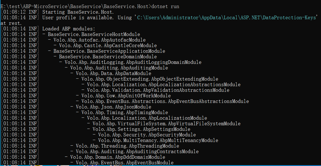Click the prompt path E:\test\ABP-MicroService\BaseService\BaseService.Host
Viewport: 321px width, 166px height.
point(75,6)
